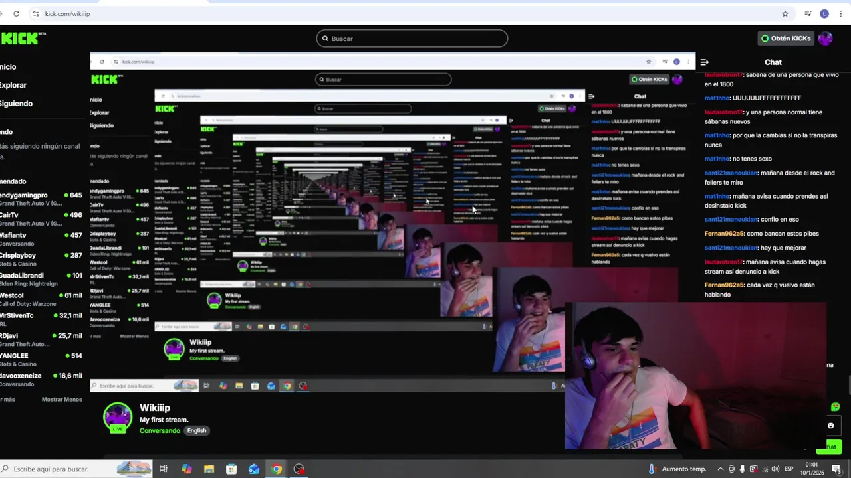Open recommended channel RDjavi
851x478 pixels.
(41, 339)
